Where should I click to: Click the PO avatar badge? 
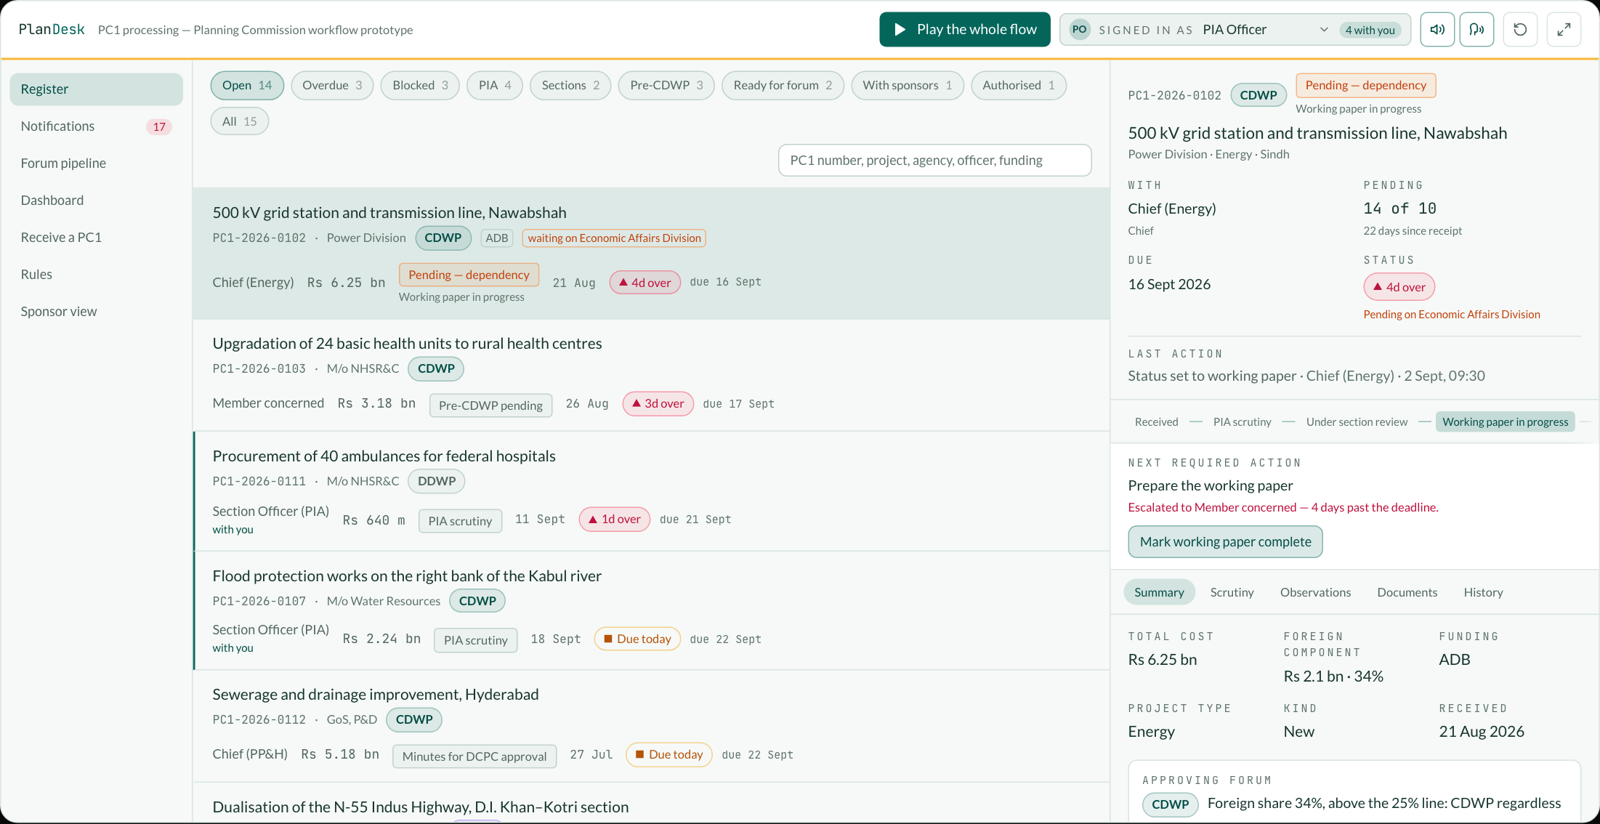pos(1080,30)
